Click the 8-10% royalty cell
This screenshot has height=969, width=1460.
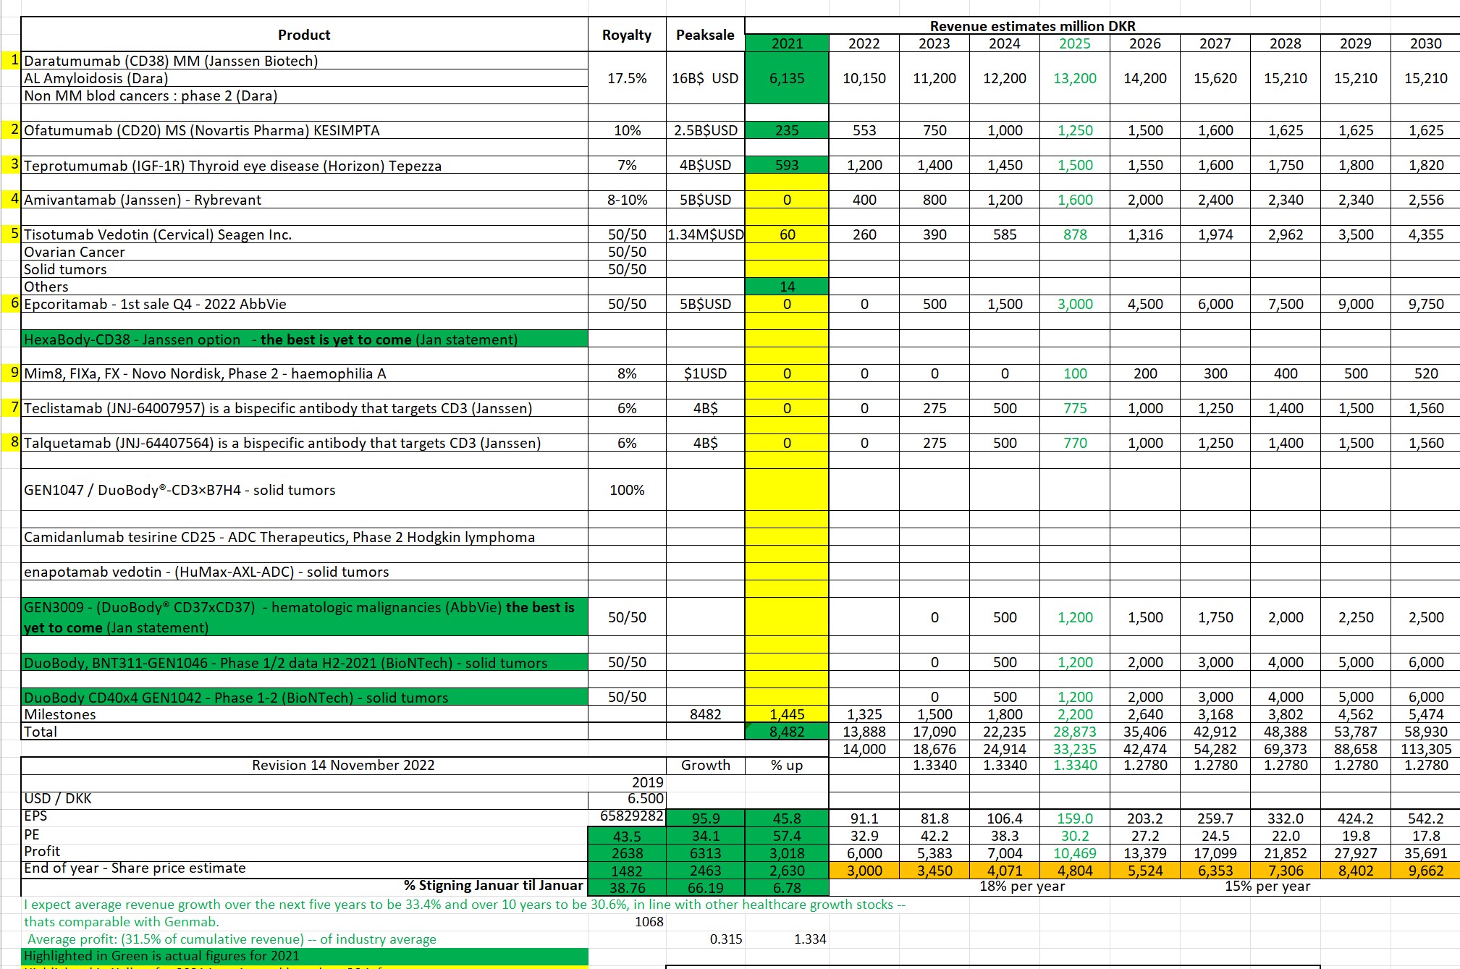[627, 200]
